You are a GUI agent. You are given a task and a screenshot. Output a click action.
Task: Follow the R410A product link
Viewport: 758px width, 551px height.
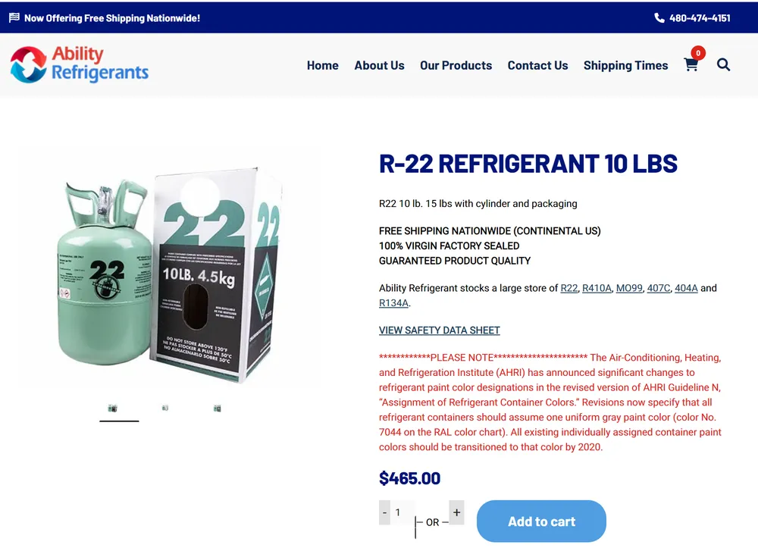pyautogui.click(x=597, y=288)
